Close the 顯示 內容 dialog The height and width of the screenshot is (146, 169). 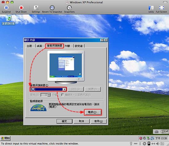click(106, 40)
